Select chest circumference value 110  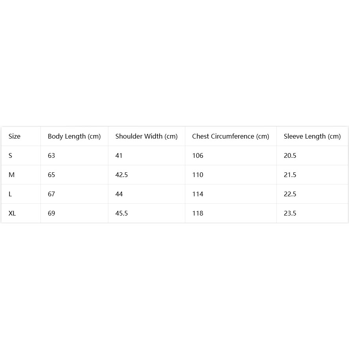[197, 175]
